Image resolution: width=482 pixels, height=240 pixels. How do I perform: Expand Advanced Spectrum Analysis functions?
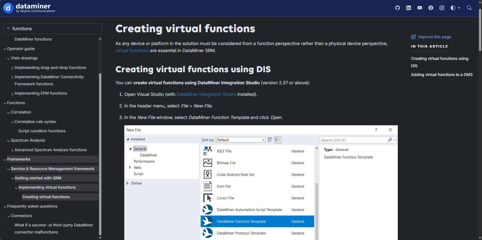12,150
